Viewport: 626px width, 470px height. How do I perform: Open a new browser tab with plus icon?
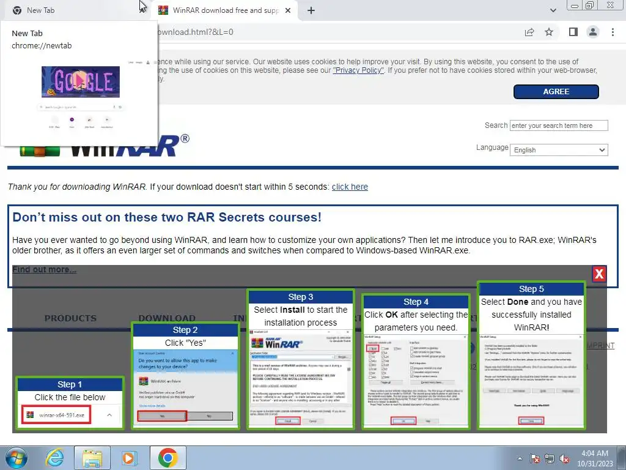click(311, 10)
